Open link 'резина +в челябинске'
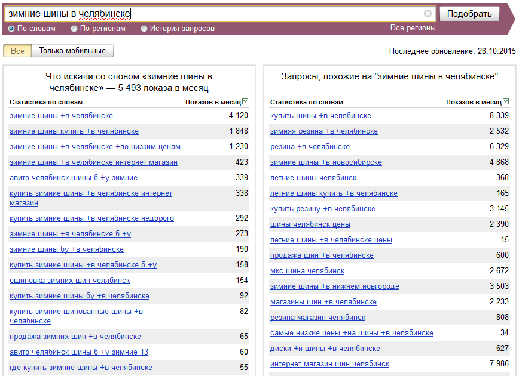519x376 pixels. pyautogui.click(x=310, y=147)
